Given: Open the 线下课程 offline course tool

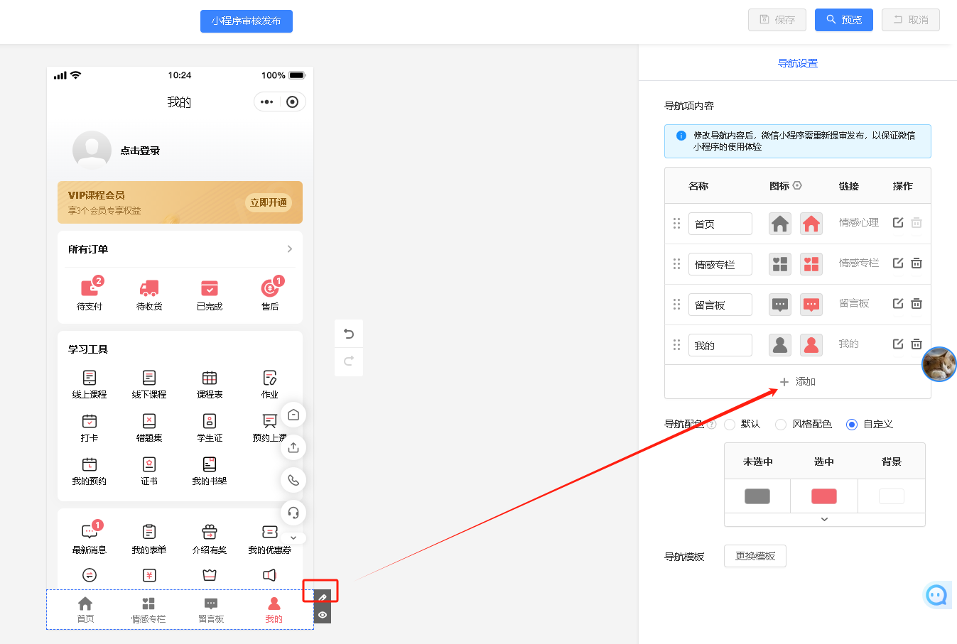Looking at the screenshot, I should (149, 378).
